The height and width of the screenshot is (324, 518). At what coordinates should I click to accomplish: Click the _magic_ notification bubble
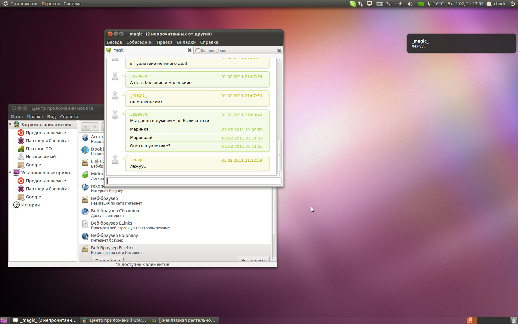tap(461, 43)
